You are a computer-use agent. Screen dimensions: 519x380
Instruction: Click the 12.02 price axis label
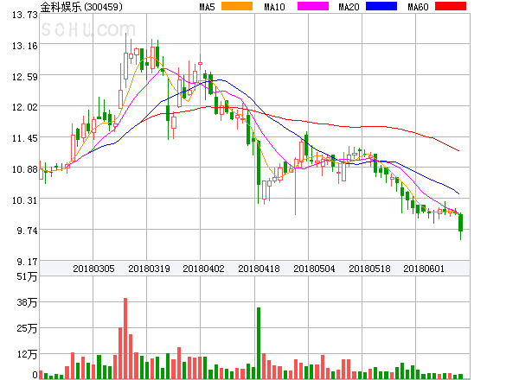(x=25, y=107)
